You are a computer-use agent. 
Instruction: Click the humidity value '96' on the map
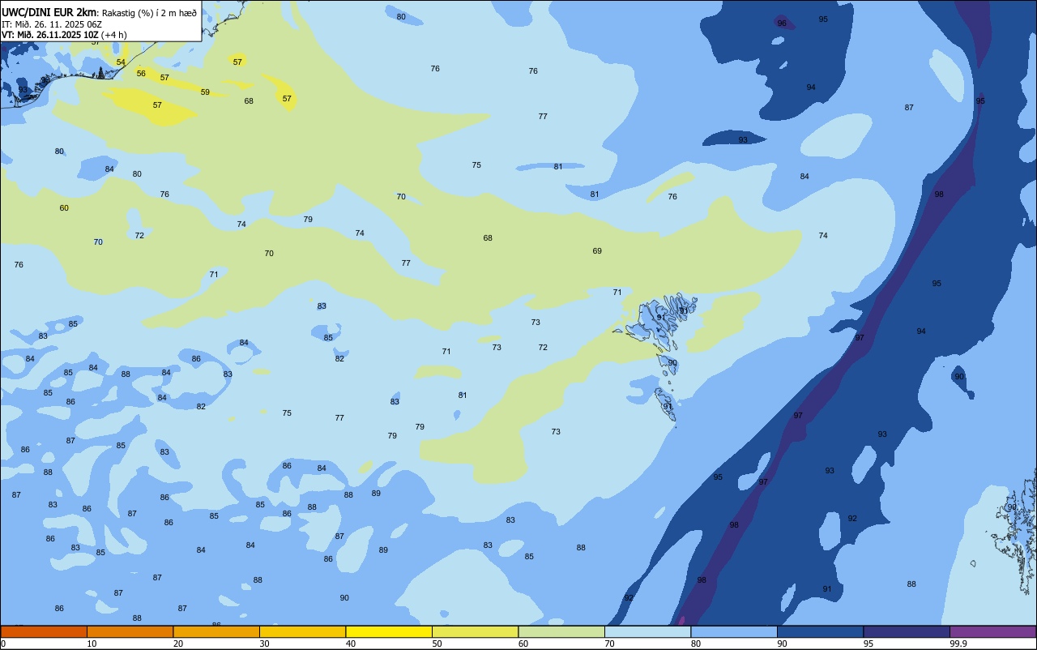pos(782,24)
